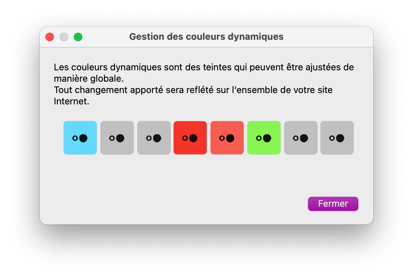Screen dimensions: 413x277
Task: Click the large filled dot in coral swatch
Action: tap(230, 138)
